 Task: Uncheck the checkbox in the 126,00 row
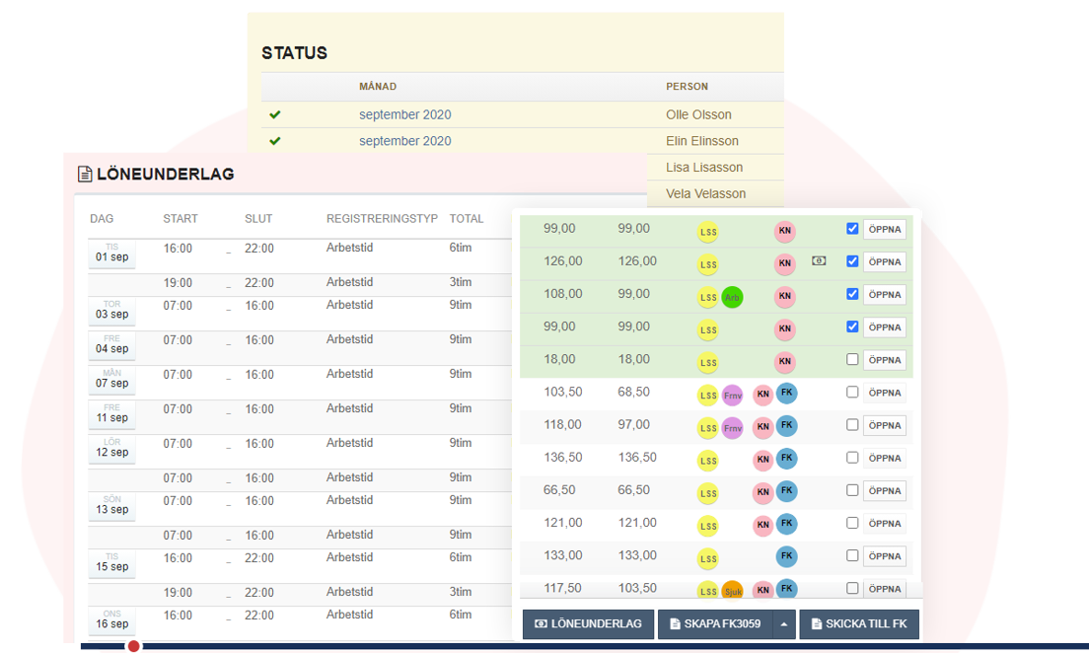852,261
